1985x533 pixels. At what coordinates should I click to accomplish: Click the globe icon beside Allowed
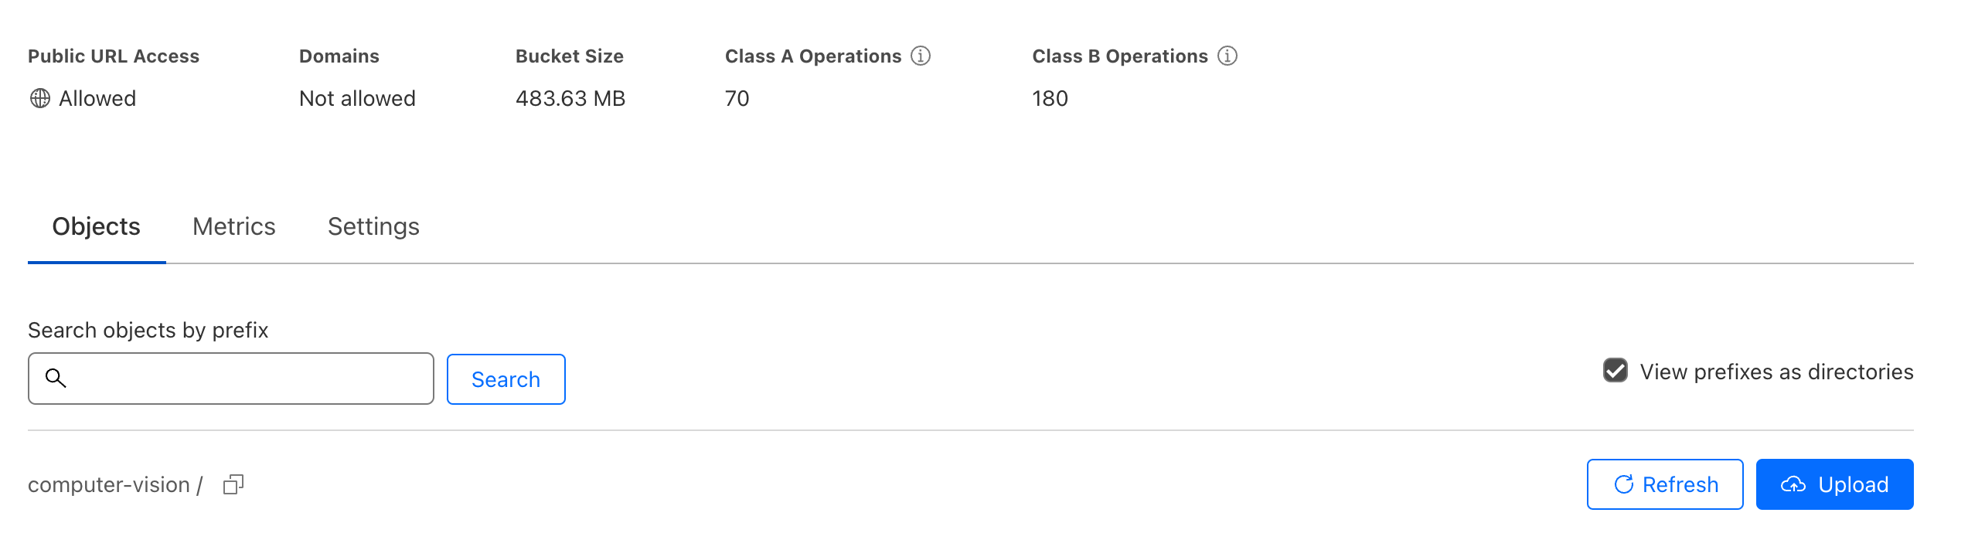coord(40,98)
